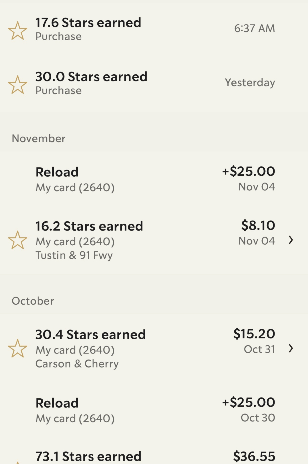Image resolution: width=308 pixels, height=464 pixels.
Task: Click the $36.55 transaction amount
Action: [x=254, y=456]
